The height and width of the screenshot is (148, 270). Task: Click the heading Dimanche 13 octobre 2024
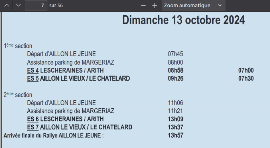[x=183, y=20]
